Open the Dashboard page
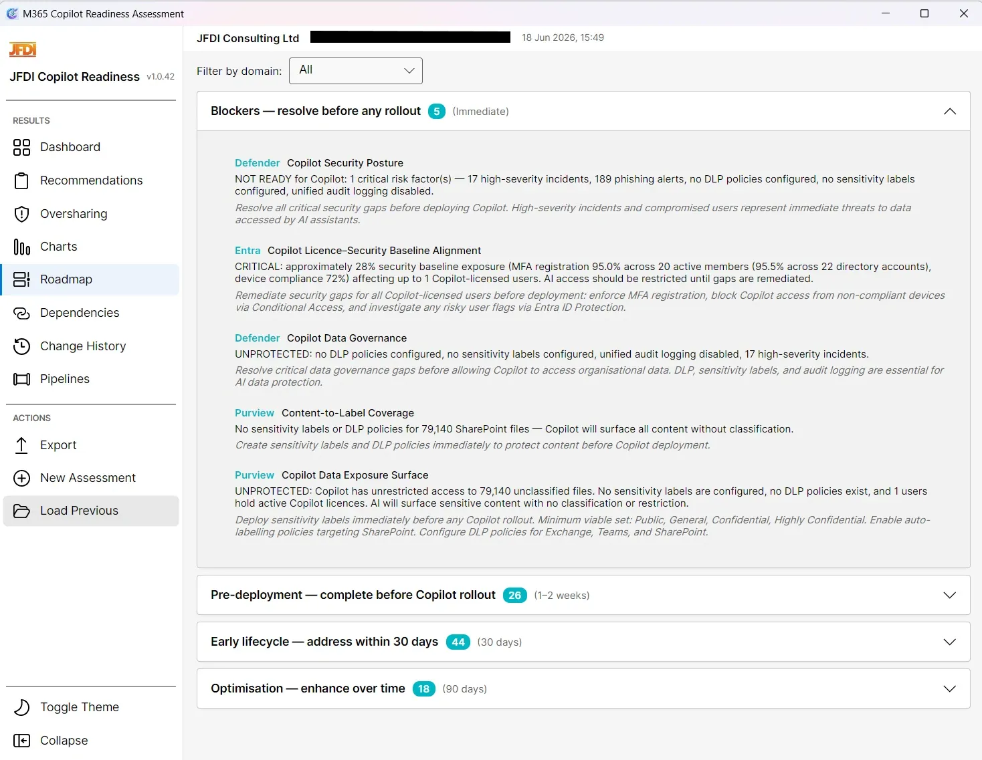This screenshot has width=982, height=760. click(x=91, y=147)
